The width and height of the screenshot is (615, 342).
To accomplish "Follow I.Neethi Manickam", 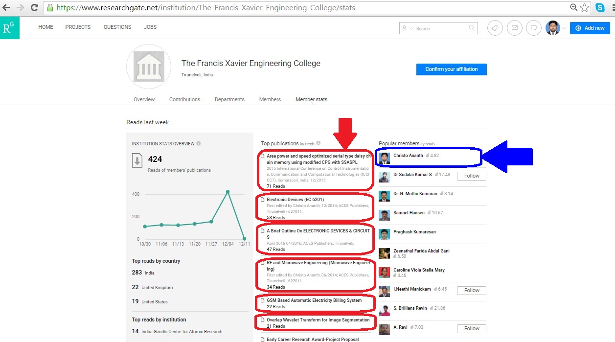I will [x=472, y=290].
